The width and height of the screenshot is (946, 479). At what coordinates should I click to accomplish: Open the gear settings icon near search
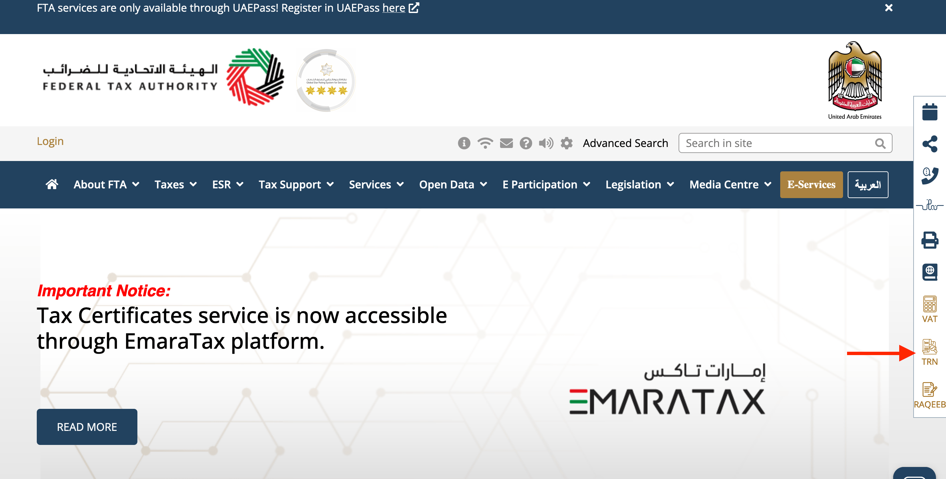click(x=566, y=143)
